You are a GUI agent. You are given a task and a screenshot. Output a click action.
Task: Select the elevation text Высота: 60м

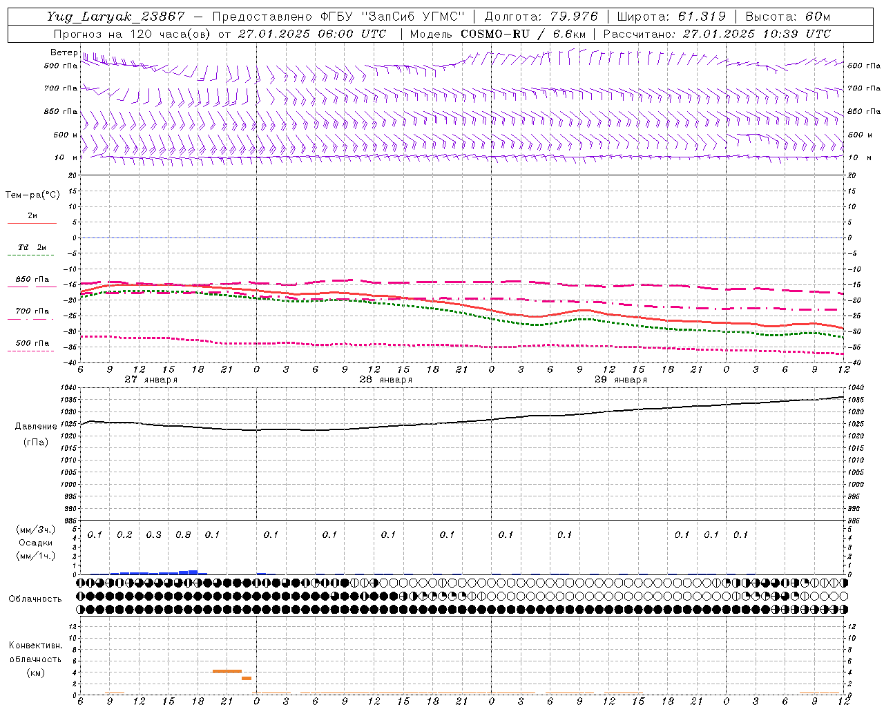[787, 17]
